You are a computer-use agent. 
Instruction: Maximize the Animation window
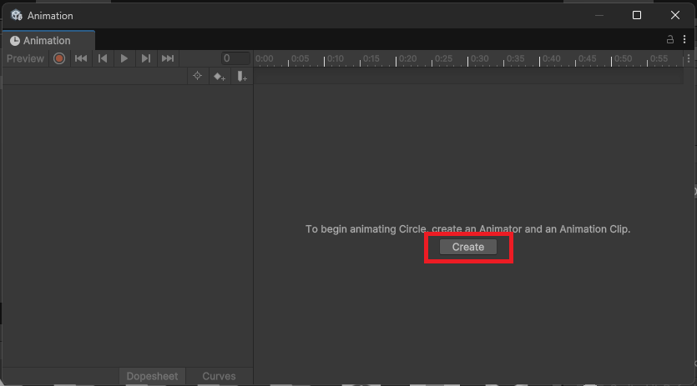tap(637, 15)
